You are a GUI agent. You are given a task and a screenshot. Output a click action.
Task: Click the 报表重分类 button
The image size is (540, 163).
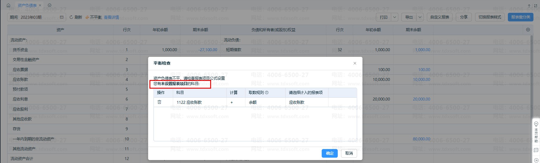pyautogui.click(x=521, y=17)
